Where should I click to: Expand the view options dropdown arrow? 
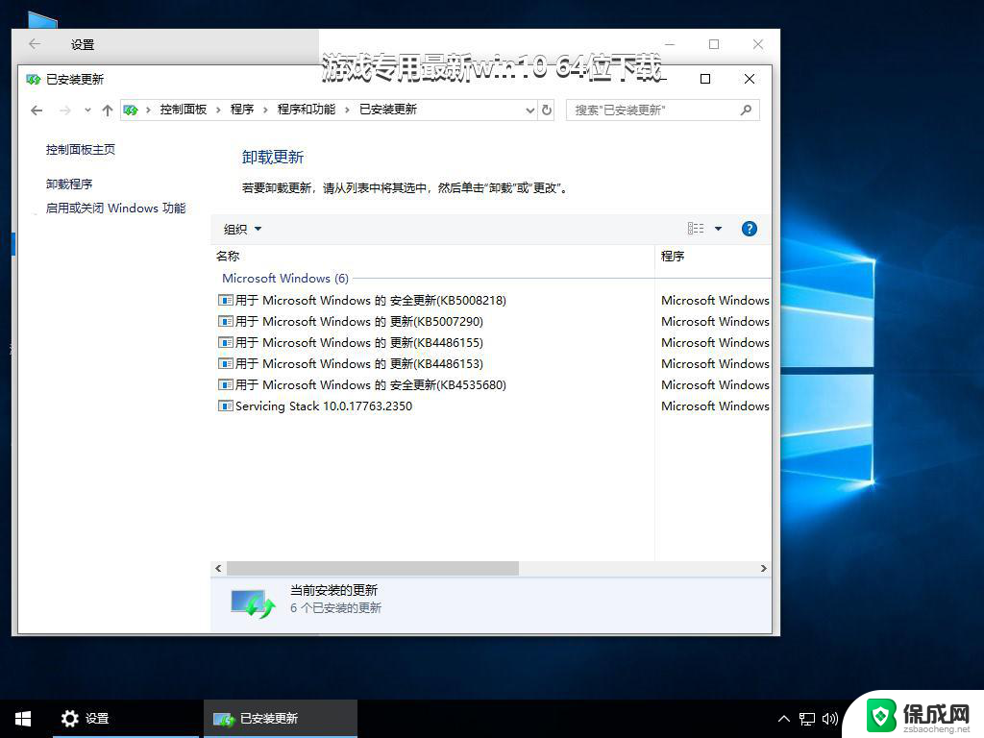click(718, 229)
